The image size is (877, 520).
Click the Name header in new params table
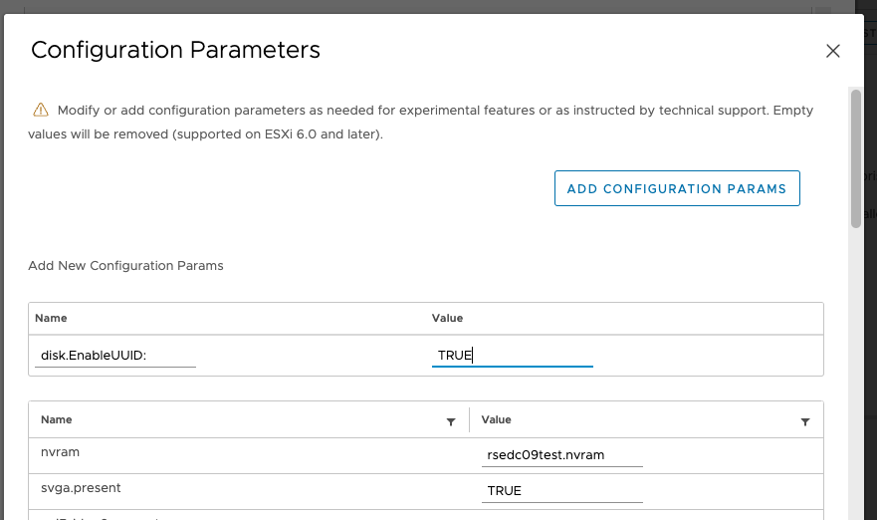[x=51, y=318]
